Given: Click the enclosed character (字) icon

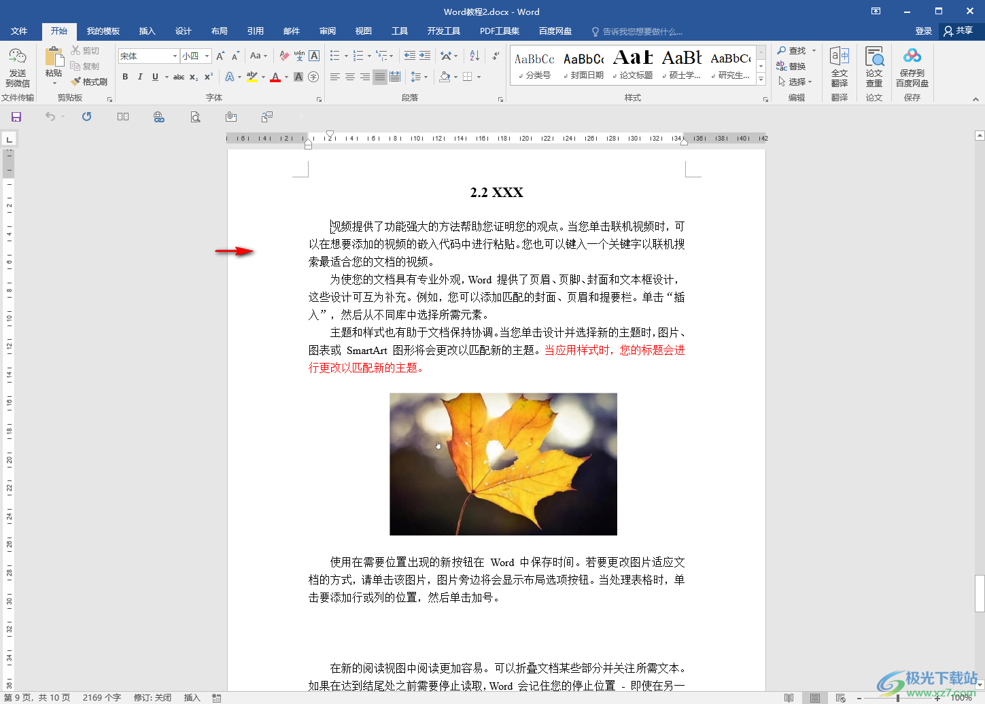Looking at the screenshot, I should pyautogui.click(x=313, y=77).
